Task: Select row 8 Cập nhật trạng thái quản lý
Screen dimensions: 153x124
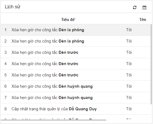Action: point(76,109)
